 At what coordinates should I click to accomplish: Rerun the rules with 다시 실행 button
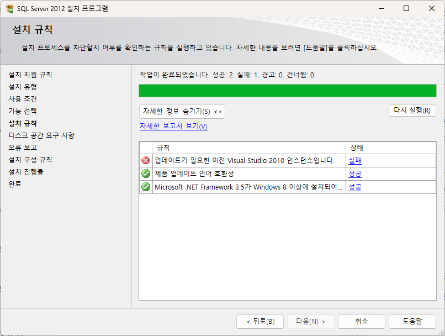412,111
